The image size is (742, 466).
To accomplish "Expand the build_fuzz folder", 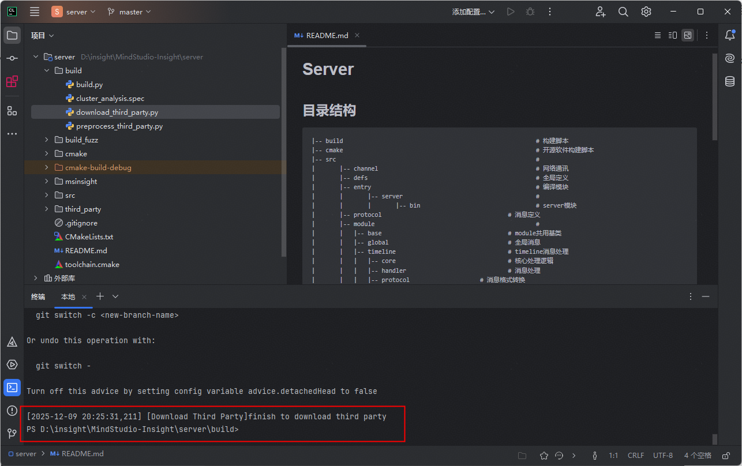I will click(x=47, y=140).
